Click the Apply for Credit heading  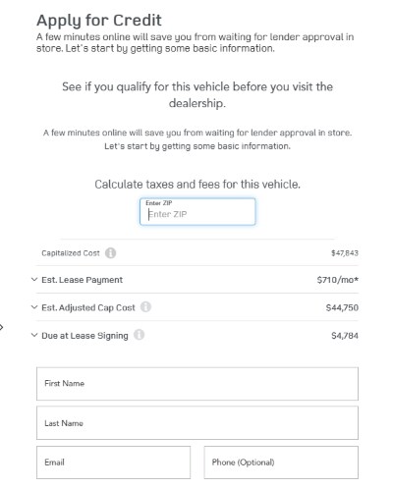coord(99,21)
